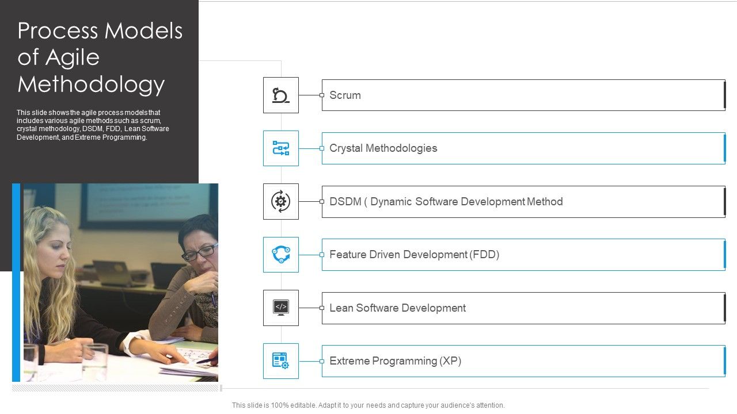Click the Crystal Methodologies label bar
The height and width of the screenshot is (414, 737).
(523, 148)
